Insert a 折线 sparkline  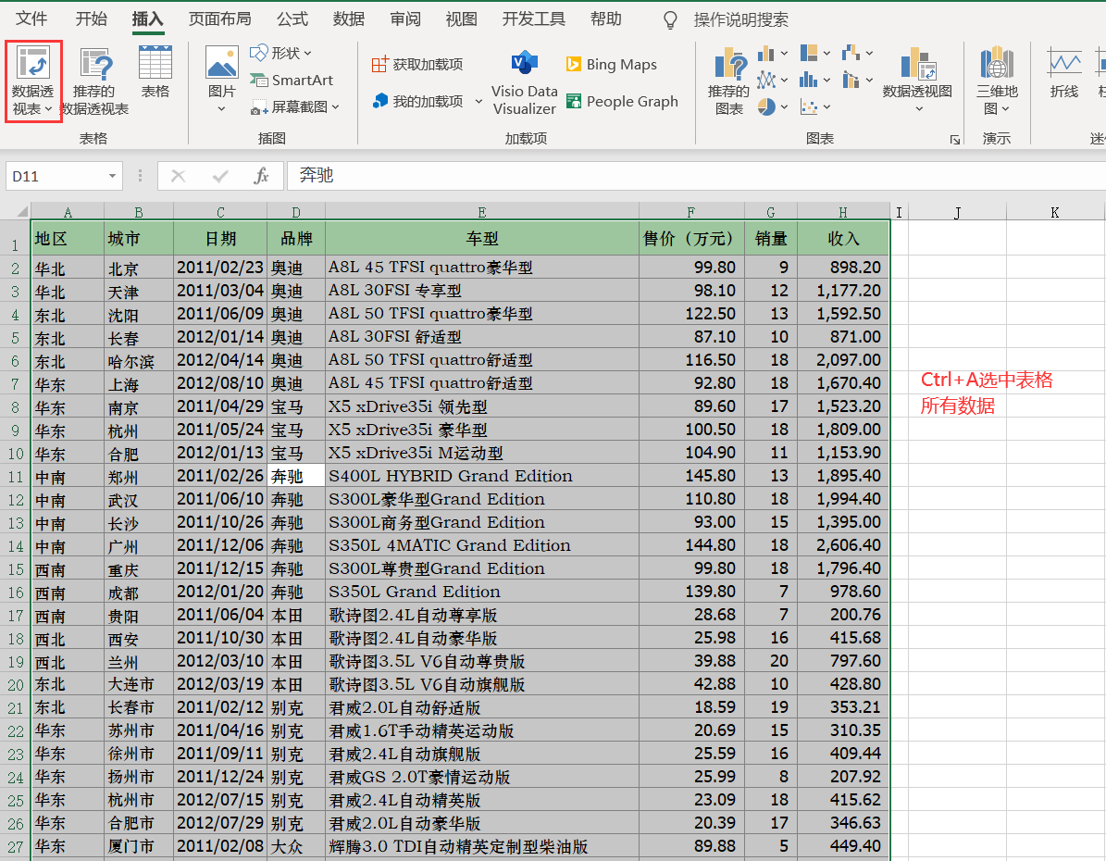click(x=1063, y=73)
